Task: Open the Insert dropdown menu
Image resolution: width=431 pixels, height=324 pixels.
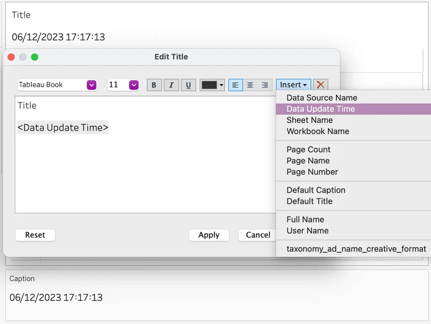Action: point(293,85)
